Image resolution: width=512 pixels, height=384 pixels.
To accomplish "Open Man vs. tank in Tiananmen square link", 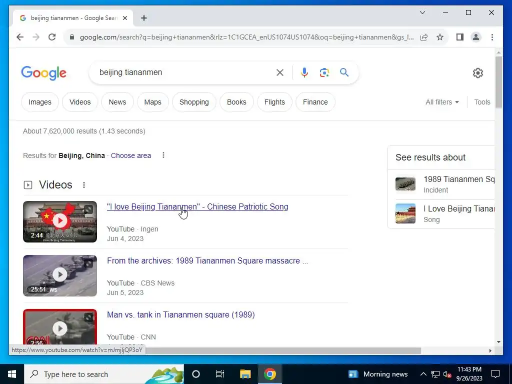I will (181, 315).
